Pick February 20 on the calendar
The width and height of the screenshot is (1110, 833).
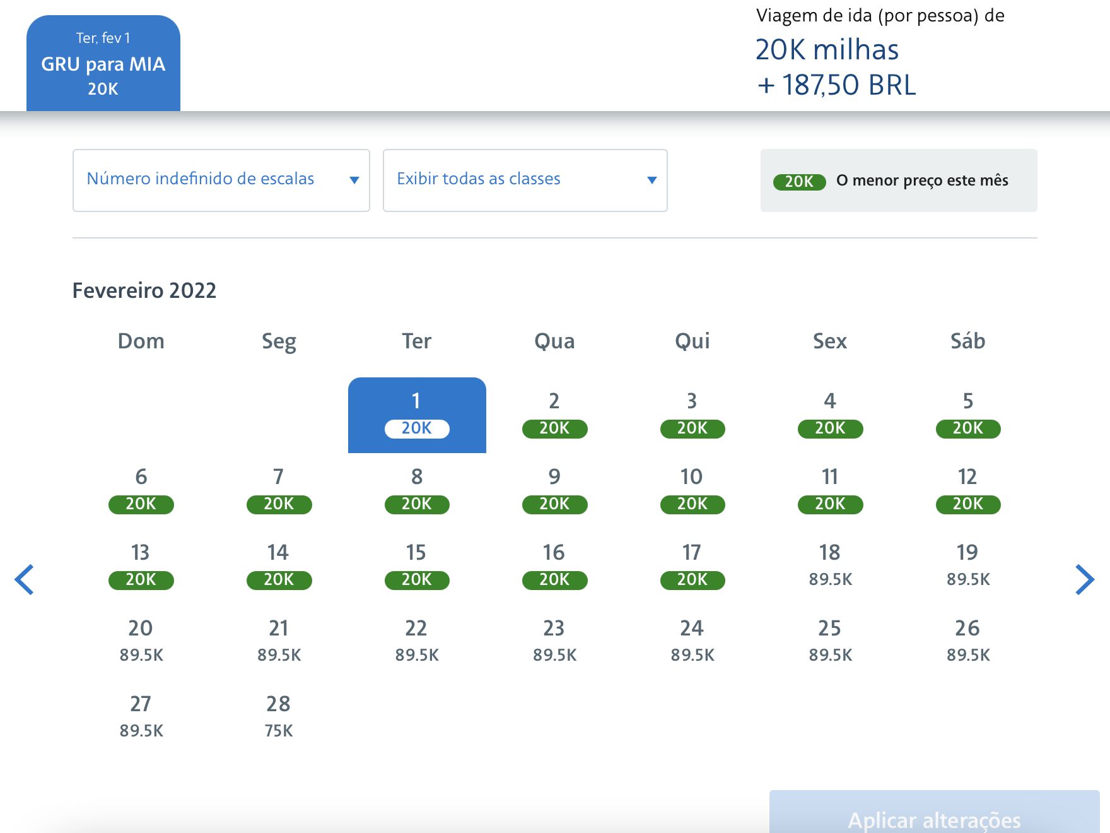click(x=141, y=642)
